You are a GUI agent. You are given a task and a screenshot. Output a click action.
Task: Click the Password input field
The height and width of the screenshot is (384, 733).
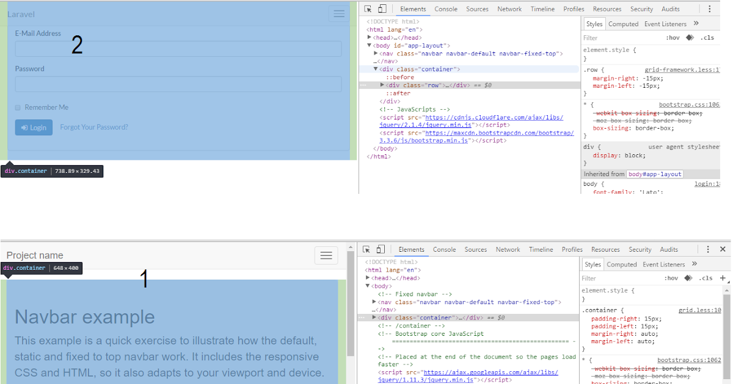(x=178, y=84)
